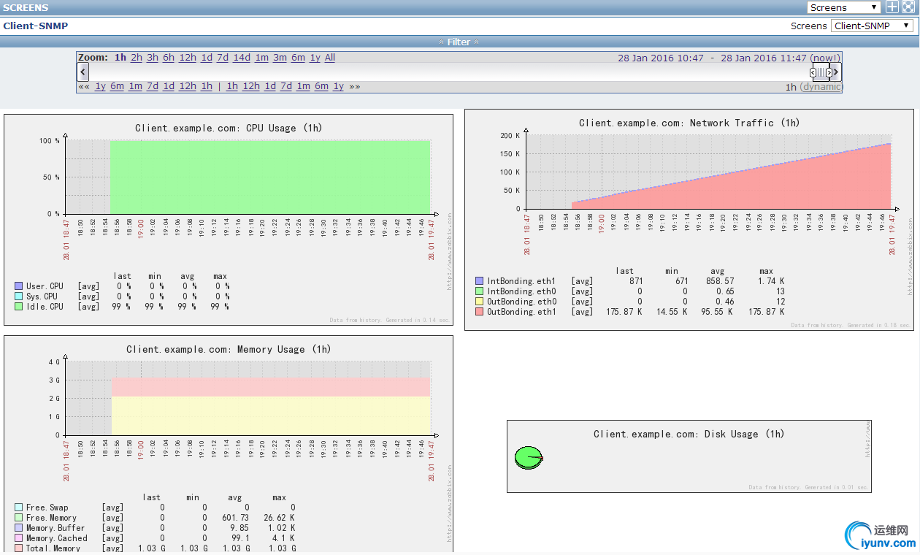Image resolution: width=920 pixels, height=555 pixels.
Task: Click the Free.Swap legend color swatch
Action: pos(19,508)
